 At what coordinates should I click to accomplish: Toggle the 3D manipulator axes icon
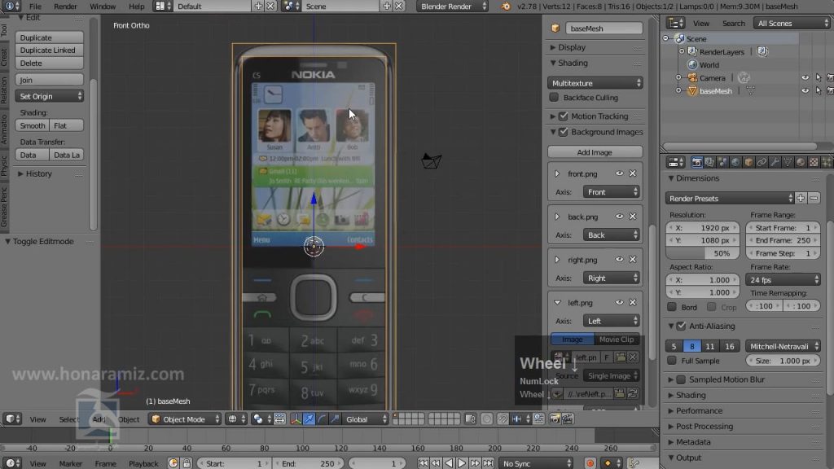point(296,419)
